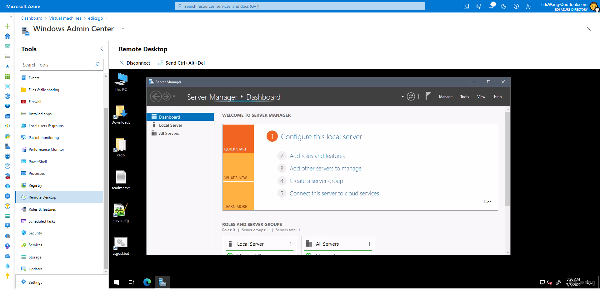Screen dimensions: 600x290
Task: Open the Tools menu in Server Manager
Action: pyautogui.click(x=464, y=97)
